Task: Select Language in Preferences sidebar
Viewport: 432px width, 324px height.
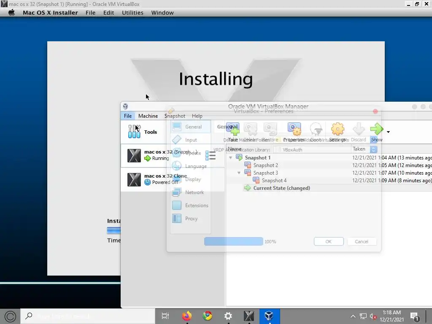Action: (190, 166)
